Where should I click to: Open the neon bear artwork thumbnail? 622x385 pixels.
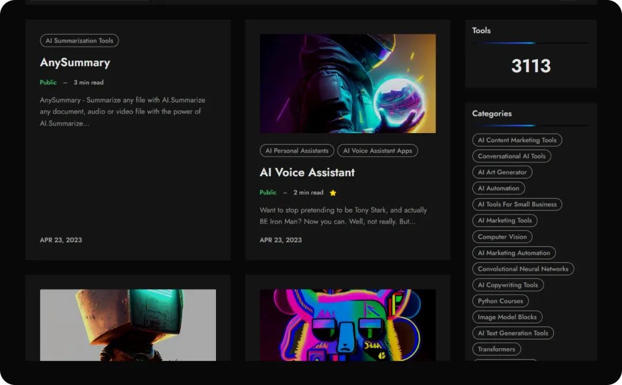point(348,324)
